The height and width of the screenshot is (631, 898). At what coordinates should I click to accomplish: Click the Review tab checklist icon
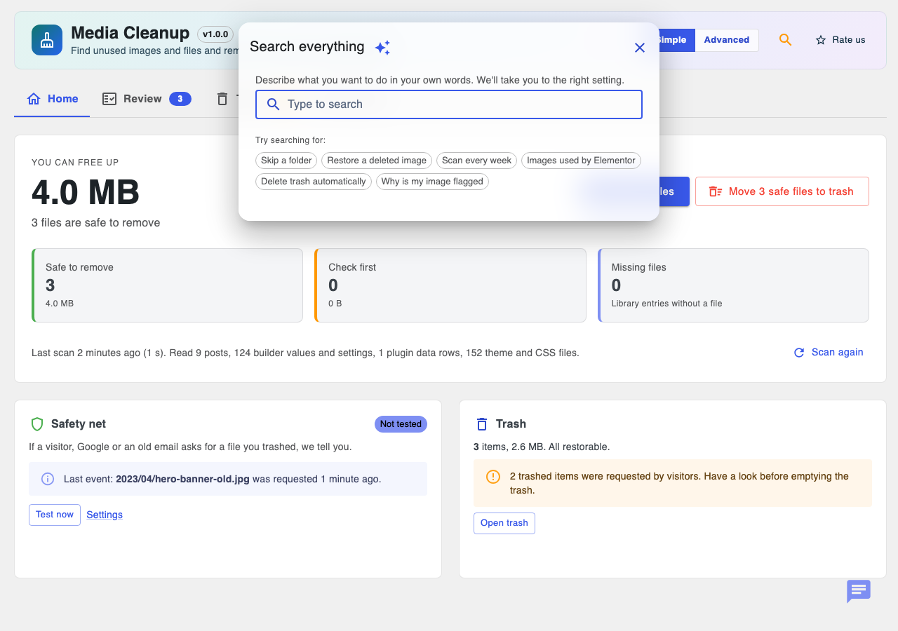pyautogui.click(x=109, y=99)
